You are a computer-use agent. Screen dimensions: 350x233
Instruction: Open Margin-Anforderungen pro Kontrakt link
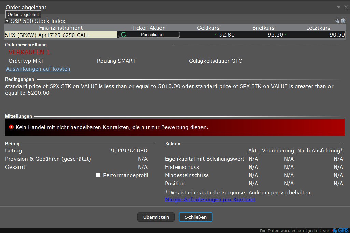(x=210, y=200)
